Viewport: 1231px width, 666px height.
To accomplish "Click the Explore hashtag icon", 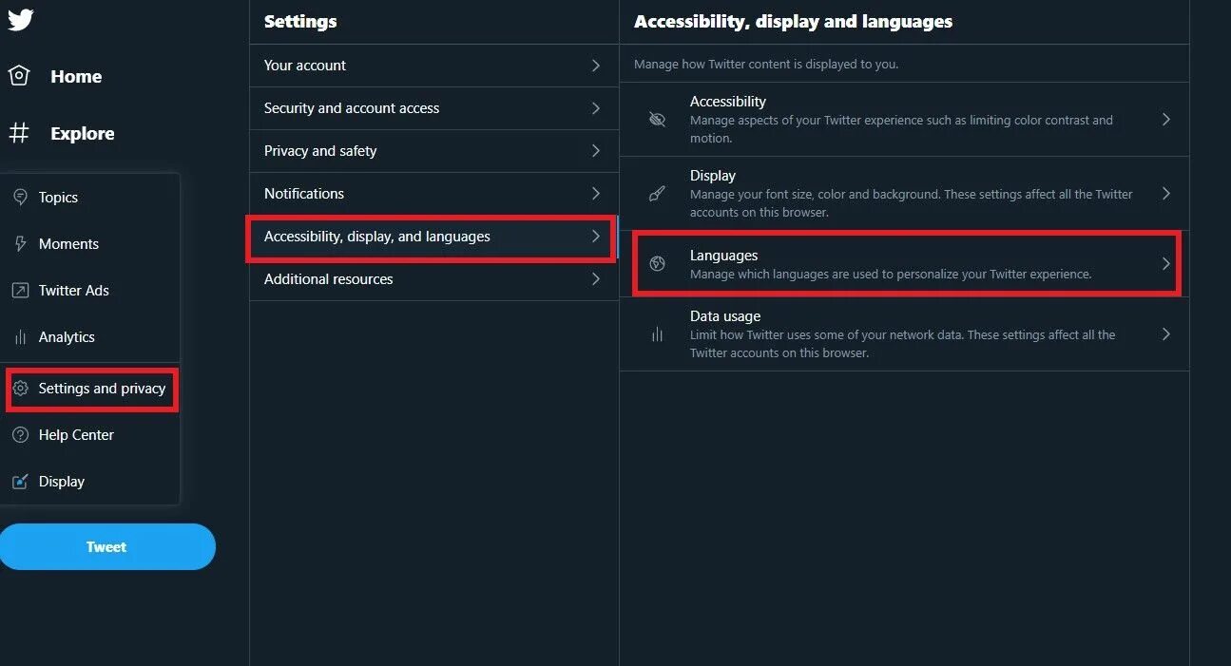I will click(19, 134).
